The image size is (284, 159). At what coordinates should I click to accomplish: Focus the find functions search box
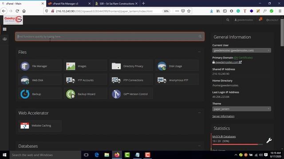[110, 37]
